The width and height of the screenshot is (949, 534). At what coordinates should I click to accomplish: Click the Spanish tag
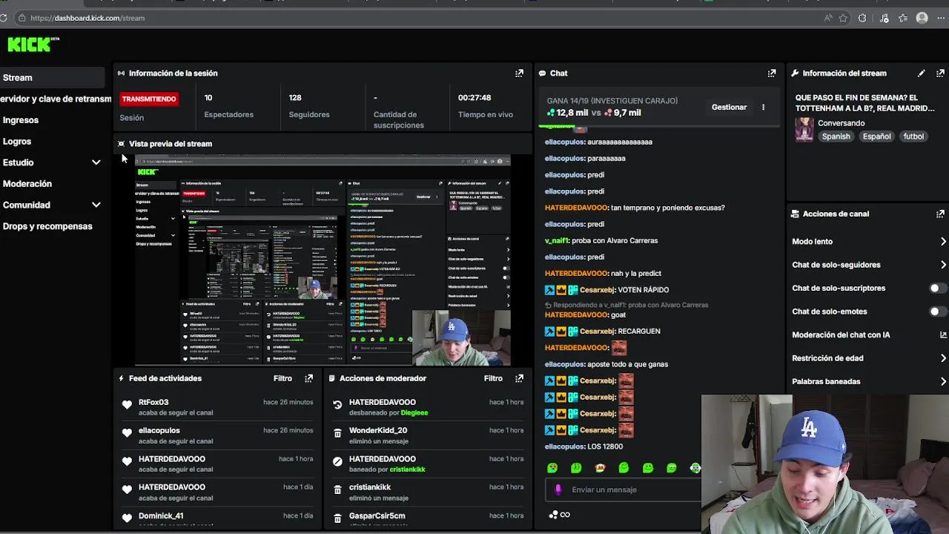point(836,136)
